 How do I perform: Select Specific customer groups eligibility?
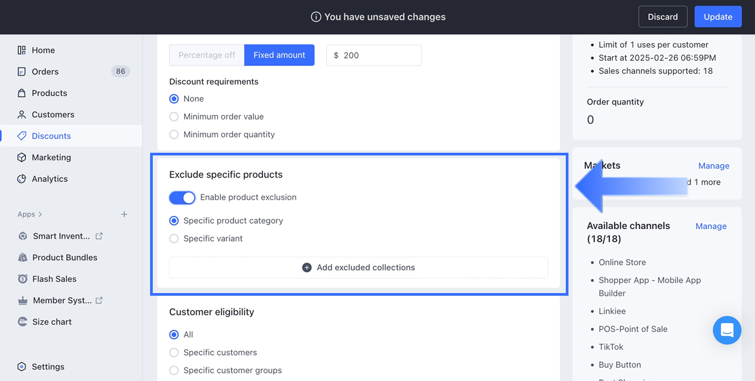[x=174, y=370]
